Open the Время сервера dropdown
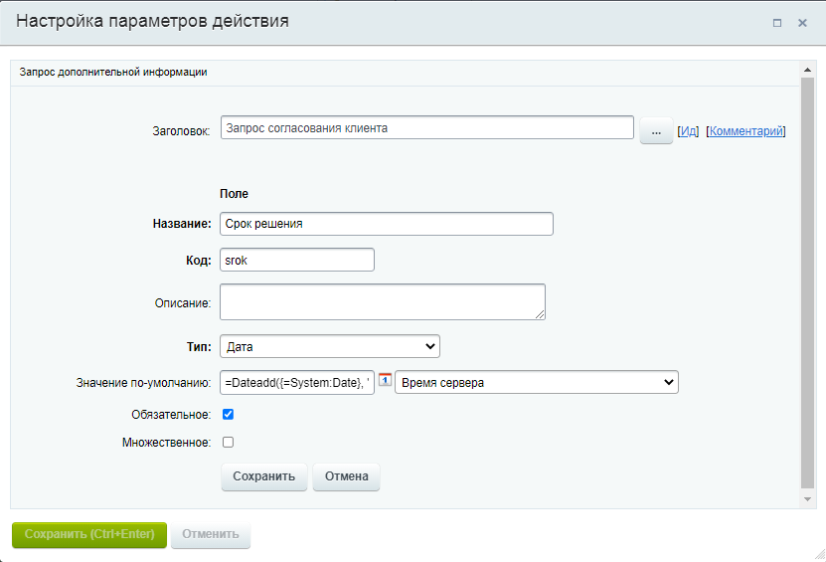Image resolution: width=826 pixels, height=562 pixels. 537,382
